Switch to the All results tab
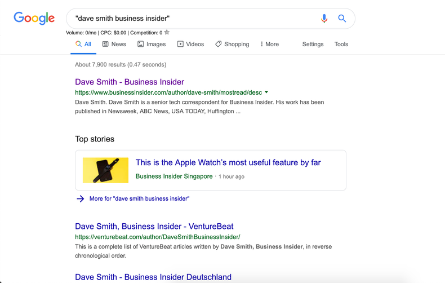 [x=83, y=44]
